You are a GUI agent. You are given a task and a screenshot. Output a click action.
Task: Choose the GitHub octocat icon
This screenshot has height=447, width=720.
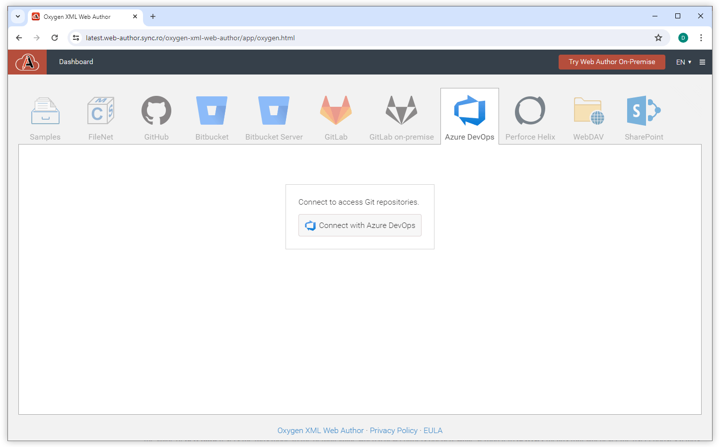[156, 111]
